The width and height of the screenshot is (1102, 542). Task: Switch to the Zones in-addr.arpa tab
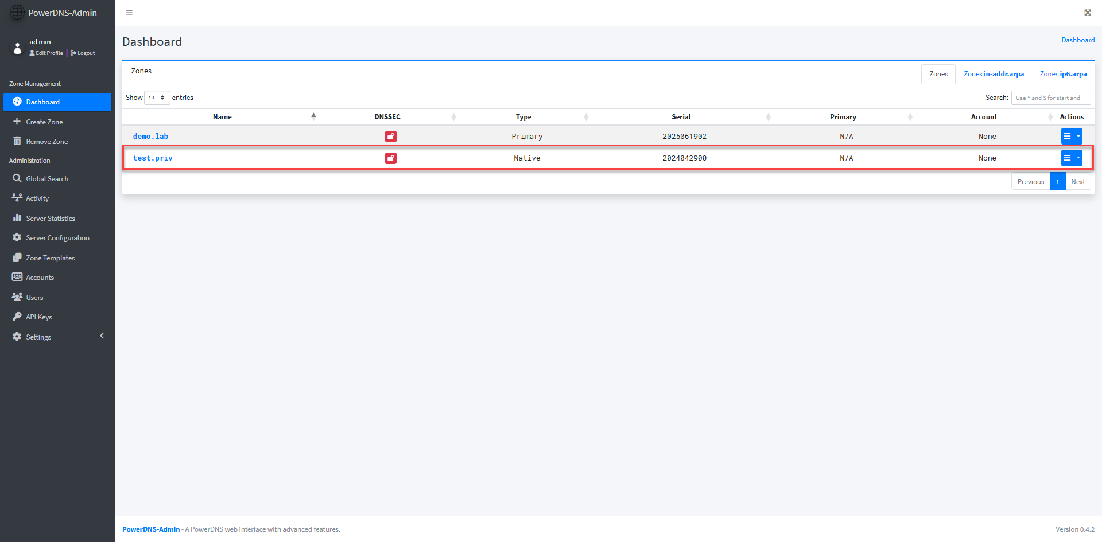994,74
